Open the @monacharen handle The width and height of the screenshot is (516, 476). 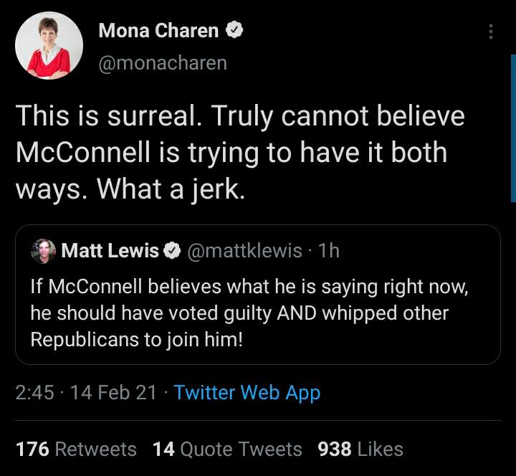(163, 62)
